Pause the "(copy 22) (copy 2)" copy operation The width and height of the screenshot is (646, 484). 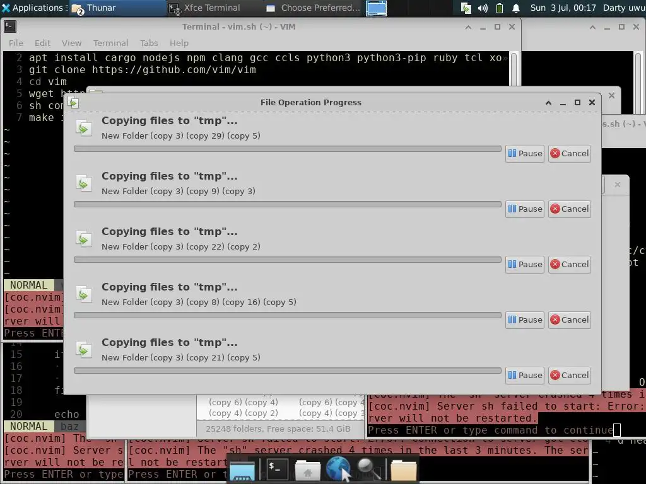pos(525,265)
